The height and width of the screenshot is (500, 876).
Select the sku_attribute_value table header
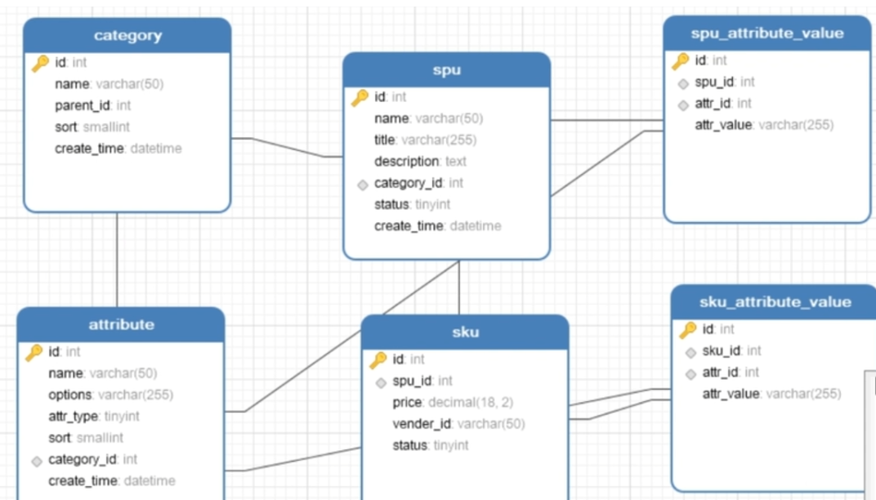pyautogui.click(x=774, y=302)
